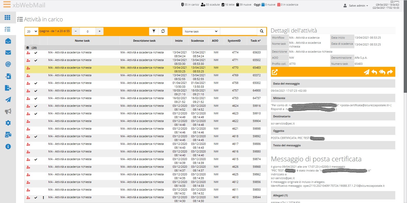Toggle check mark on task 64900 row

tap(36, 91)
